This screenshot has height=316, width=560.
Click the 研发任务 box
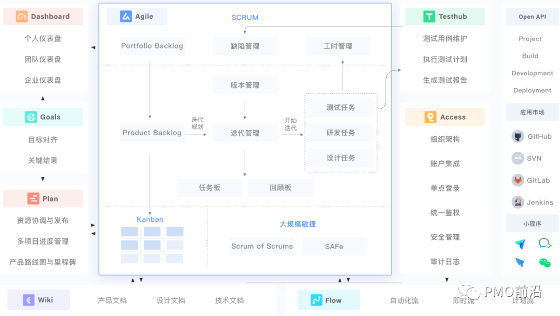341,133
